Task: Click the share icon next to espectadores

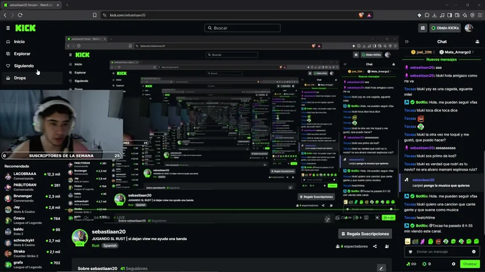Action: (x=375, y=246)
